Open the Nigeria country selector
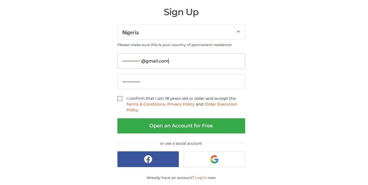The image size is (368, 185). tap(181, 32)
